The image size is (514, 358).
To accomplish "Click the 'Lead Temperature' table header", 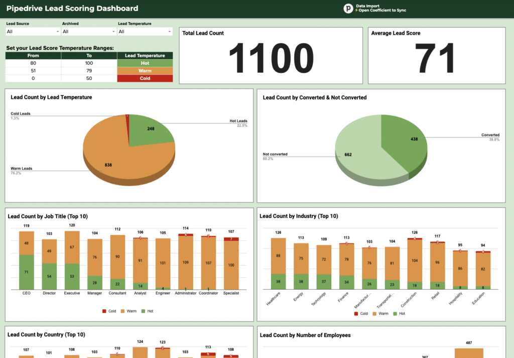I will tap(145, 56).
